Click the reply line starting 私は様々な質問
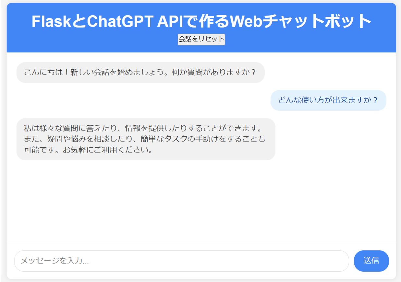The height and width of the screenshot is (282, 401). (x=143, y=128)
